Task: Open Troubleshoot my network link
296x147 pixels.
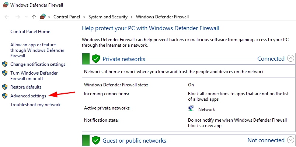Action: [x=35, y=105]
